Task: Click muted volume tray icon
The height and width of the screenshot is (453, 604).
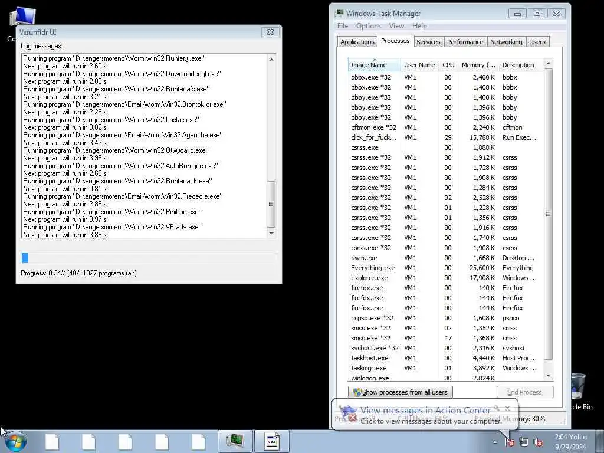Action: (x=538, y=442)
